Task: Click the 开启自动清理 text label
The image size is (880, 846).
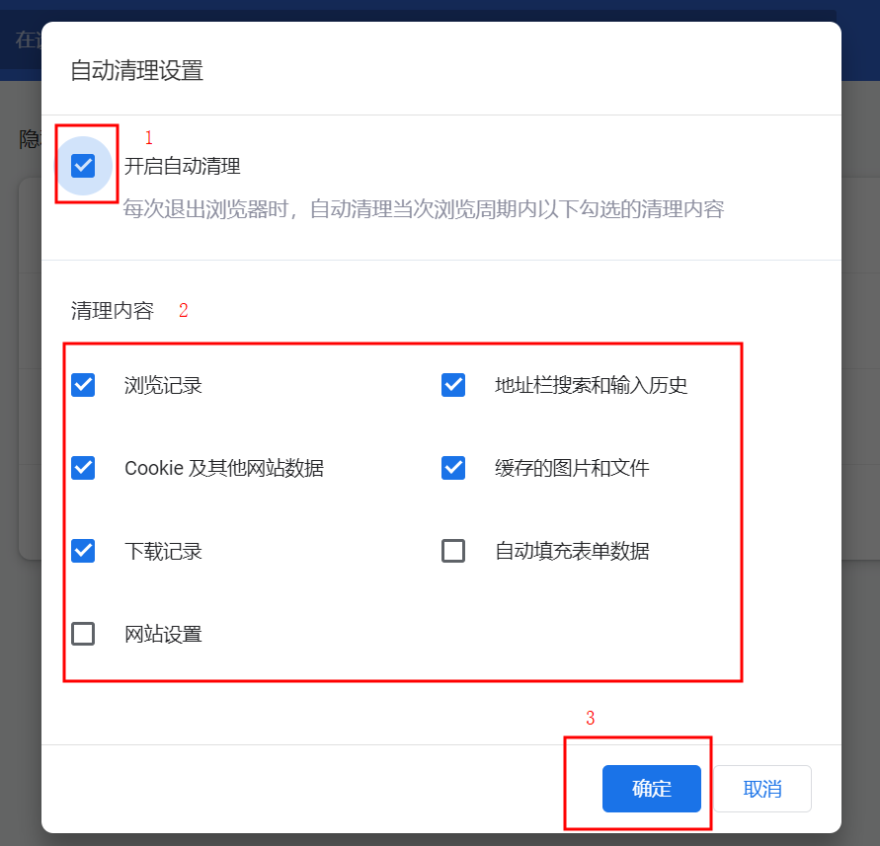Action: 182,166
